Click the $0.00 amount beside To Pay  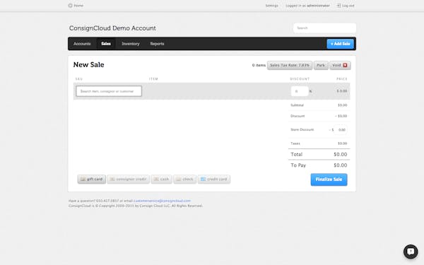[x=340, y=165]
